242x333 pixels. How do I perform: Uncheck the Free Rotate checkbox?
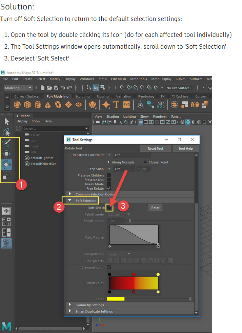point(109,188)
